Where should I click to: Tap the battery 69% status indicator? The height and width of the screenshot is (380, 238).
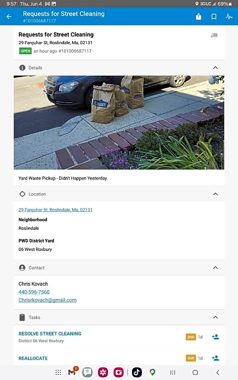pyautogui.click(x=225, y=4)
